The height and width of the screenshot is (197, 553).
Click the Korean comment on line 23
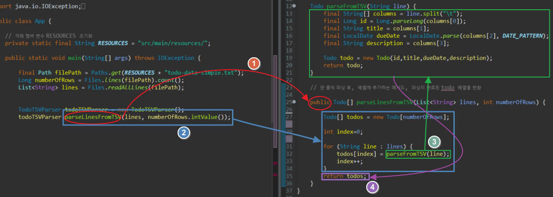pos(395,87)
